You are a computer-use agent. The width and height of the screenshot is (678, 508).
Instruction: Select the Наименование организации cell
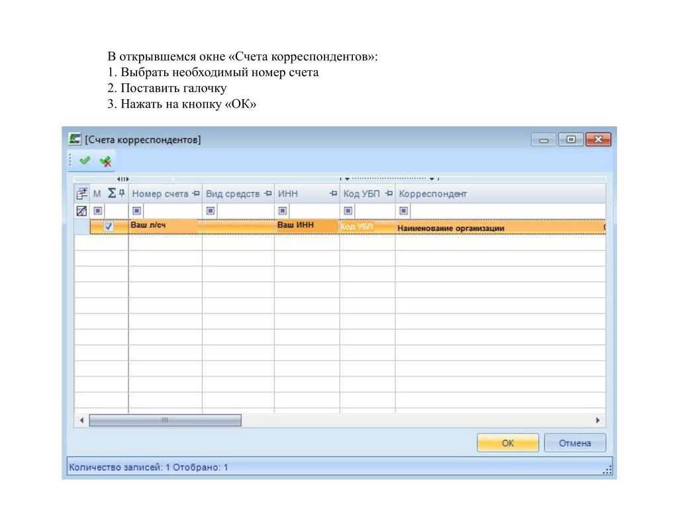501,228
